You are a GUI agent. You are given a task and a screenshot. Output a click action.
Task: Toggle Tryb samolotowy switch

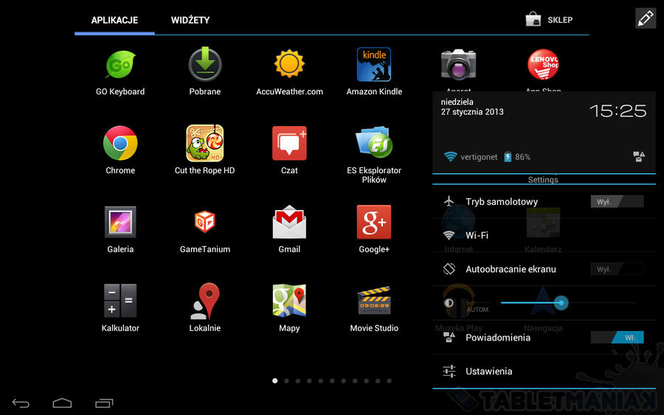point(617,201)
